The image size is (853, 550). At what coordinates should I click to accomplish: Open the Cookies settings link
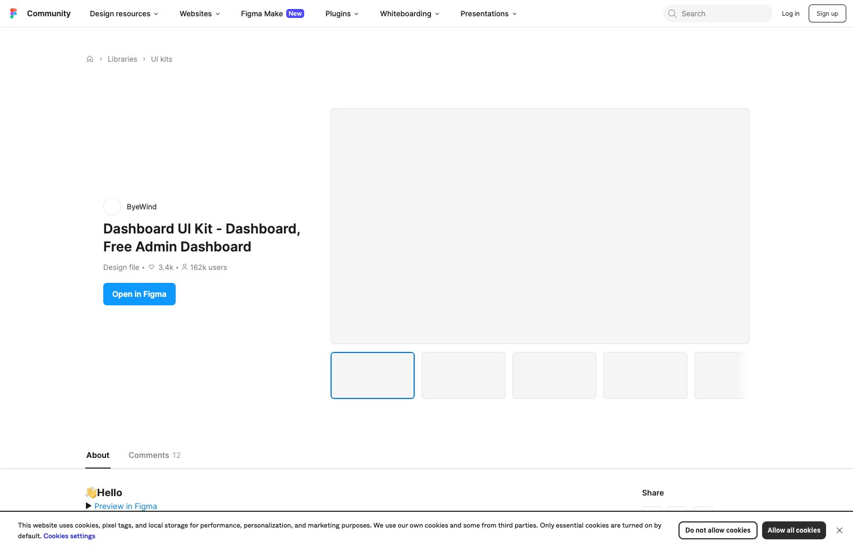point(69,536)
